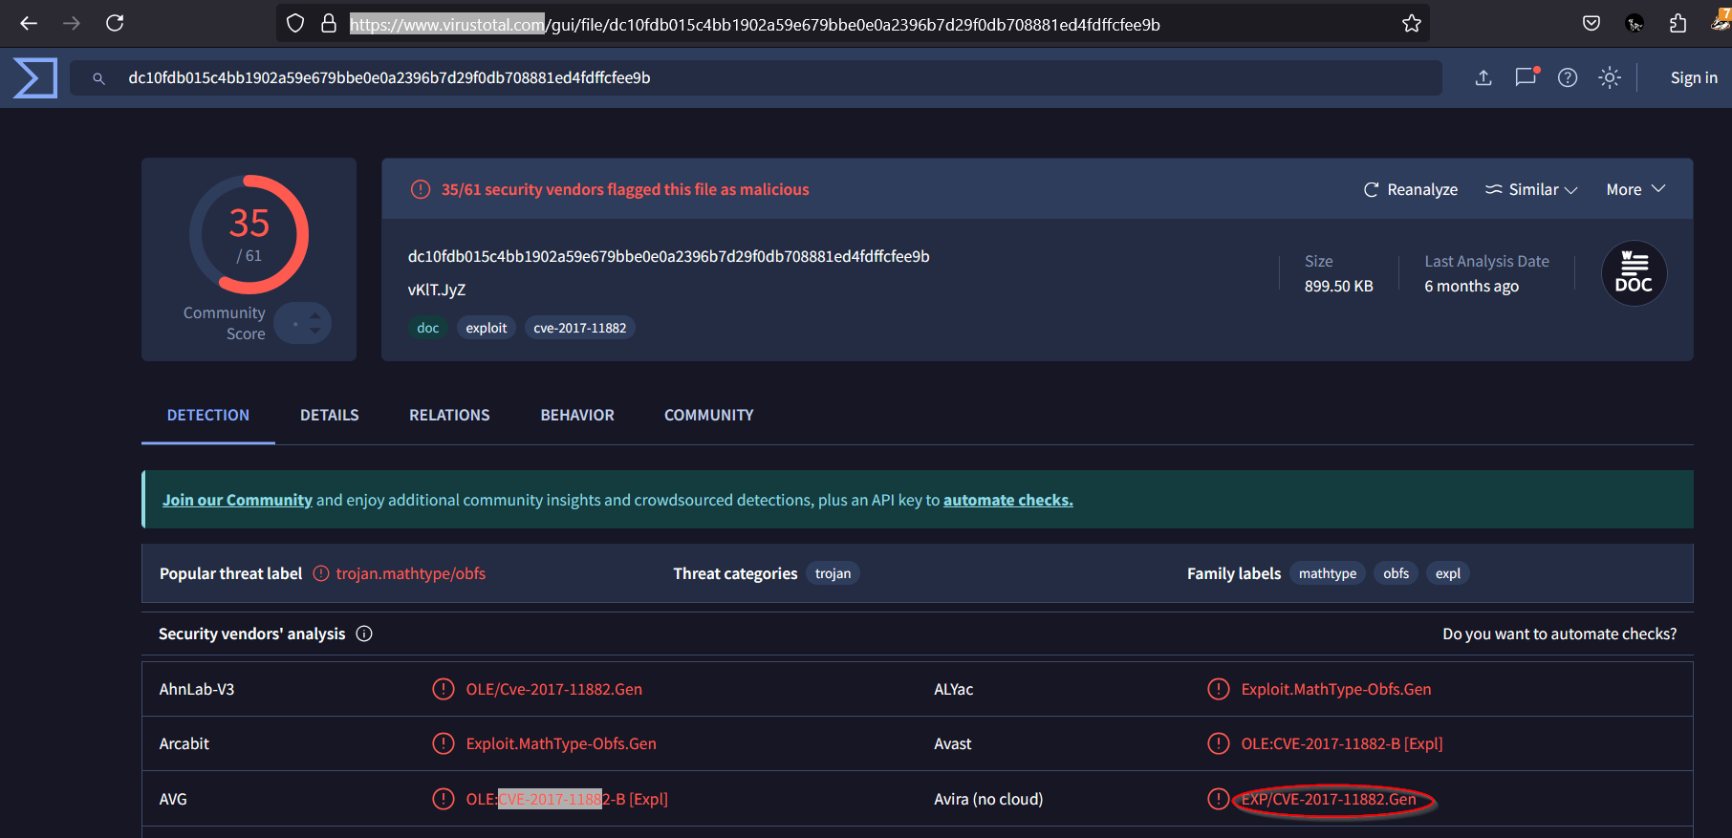1732x838 pixels.
Task: Click AhnLab-V3 detection OLE/Cve-2017-11882.Gen
Action: pyautogui.click(x=554, y=689)
